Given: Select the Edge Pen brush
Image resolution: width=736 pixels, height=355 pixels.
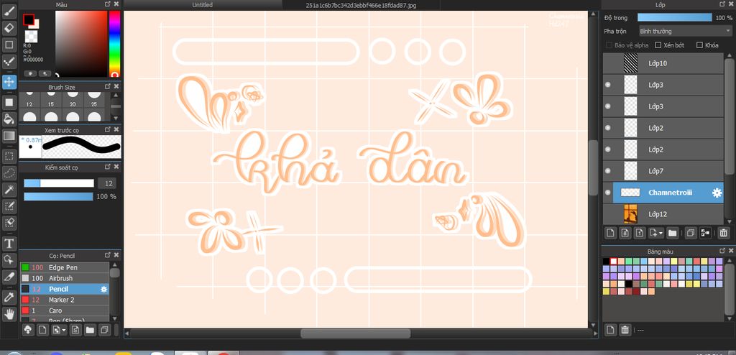Looking at the screenshot, I should tap(64, 267).
